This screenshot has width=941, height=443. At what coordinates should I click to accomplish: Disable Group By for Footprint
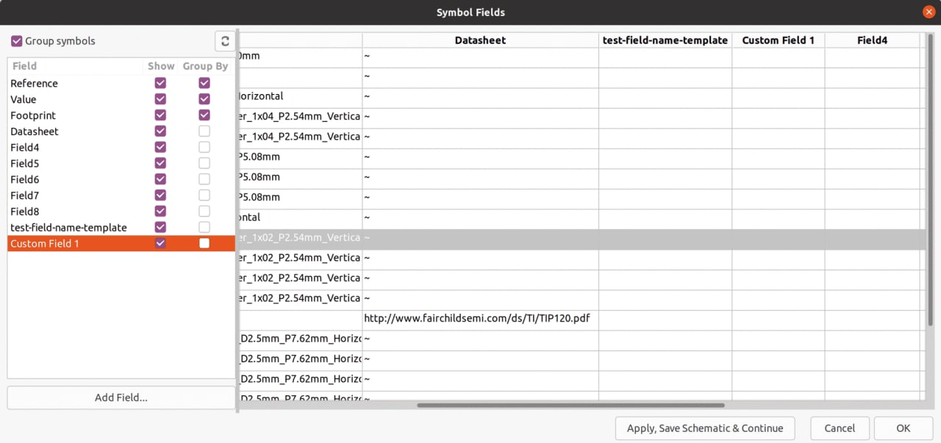204,115
